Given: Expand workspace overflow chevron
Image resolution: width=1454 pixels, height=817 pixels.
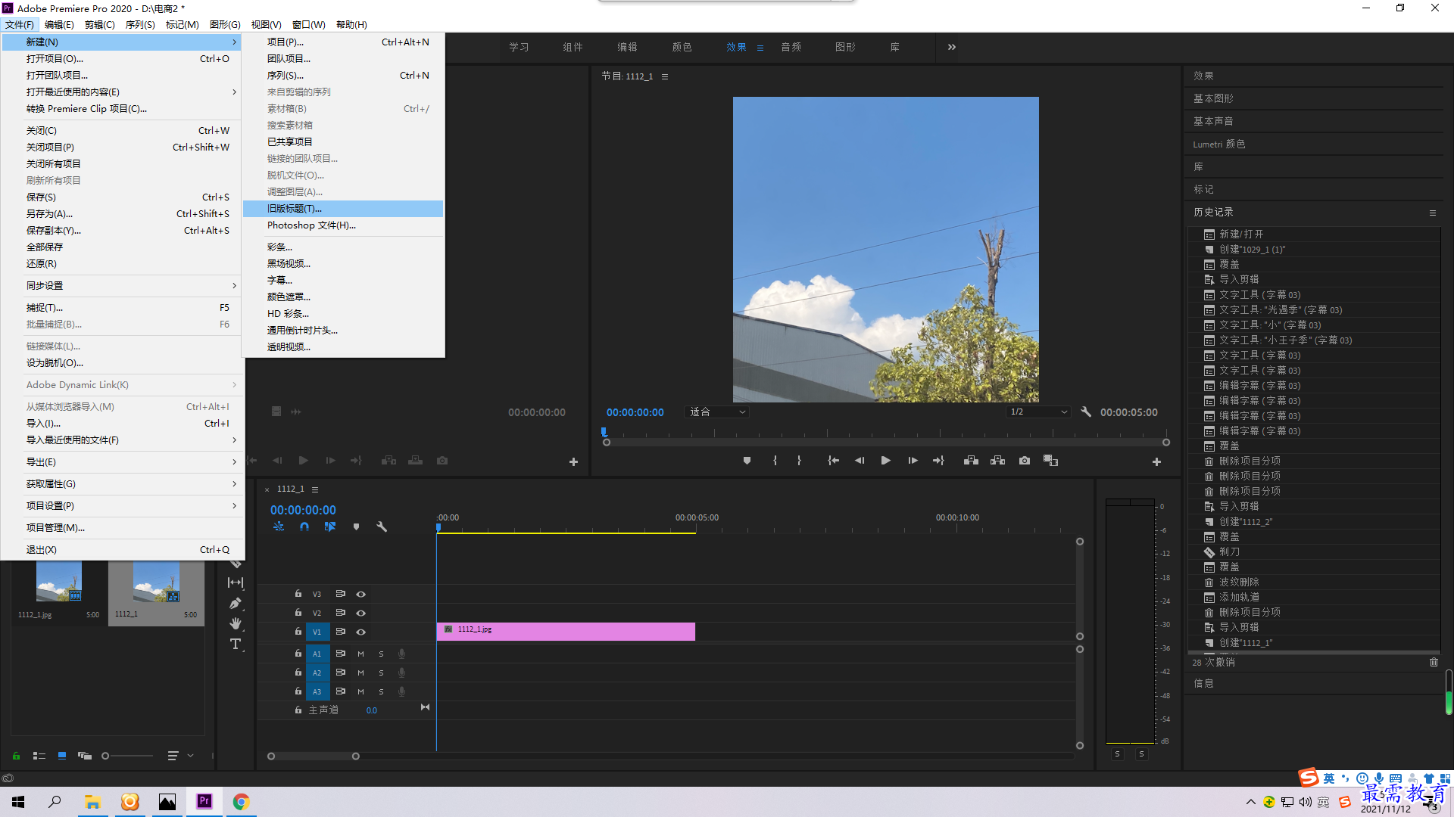Looking at the screenshot, I should [x=952, y=47].
